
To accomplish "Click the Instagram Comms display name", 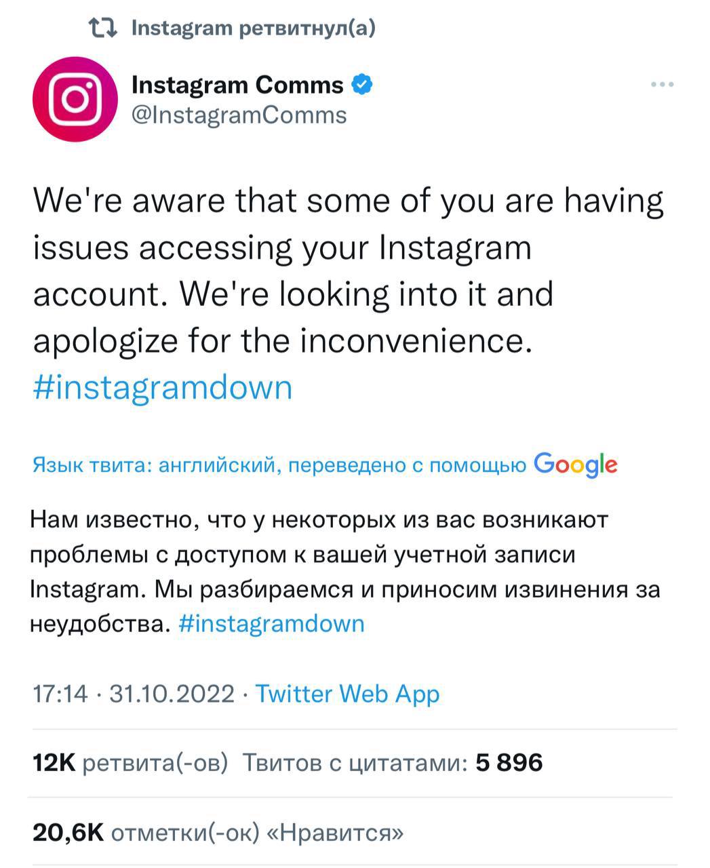I will (x=237, y=85).
